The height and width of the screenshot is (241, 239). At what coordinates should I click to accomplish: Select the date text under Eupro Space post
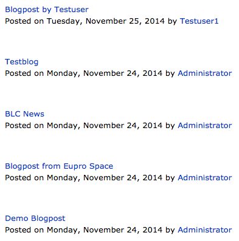[105, 178]
